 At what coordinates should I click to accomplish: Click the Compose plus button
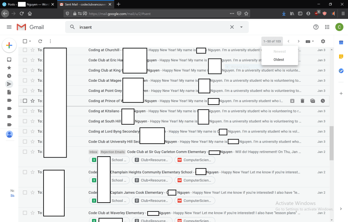[9, 45]
